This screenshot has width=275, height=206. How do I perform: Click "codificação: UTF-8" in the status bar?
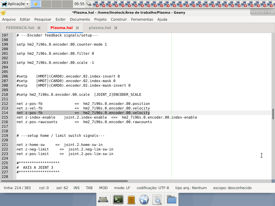pyautogui.click(x=153, y=188)
